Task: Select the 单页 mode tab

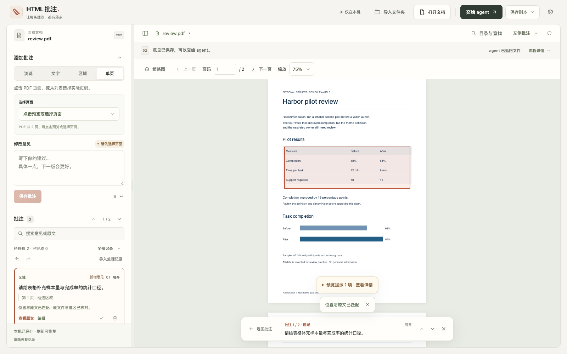Action: (110, 74)
